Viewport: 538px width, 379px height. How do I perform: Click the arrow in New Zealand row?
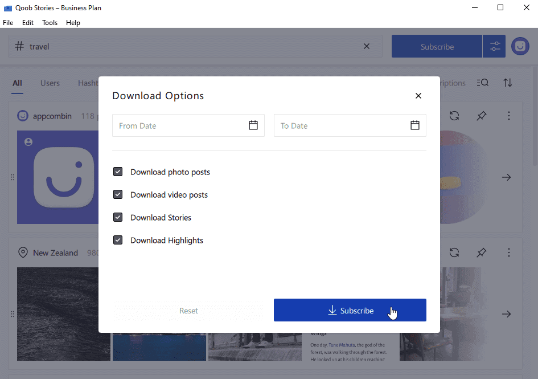[x=507, y=314]
